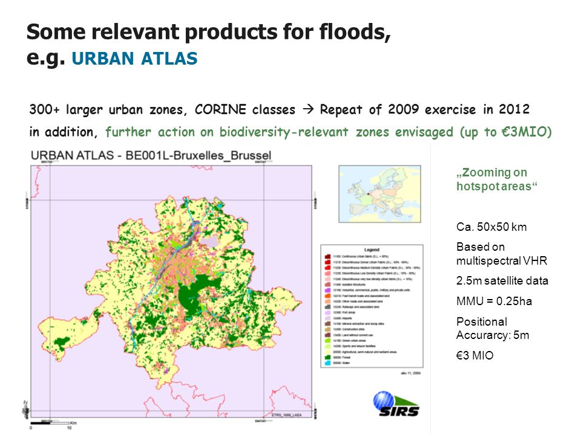Click the 'URBAN ATLAS' blue title text
The width and height of the screenshot is (581, 435).
tap(134, 59)
